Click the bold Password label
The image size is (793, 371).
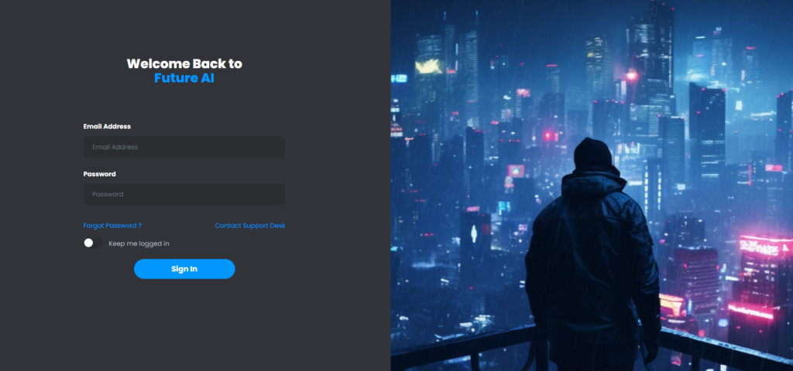click(100, 174)
